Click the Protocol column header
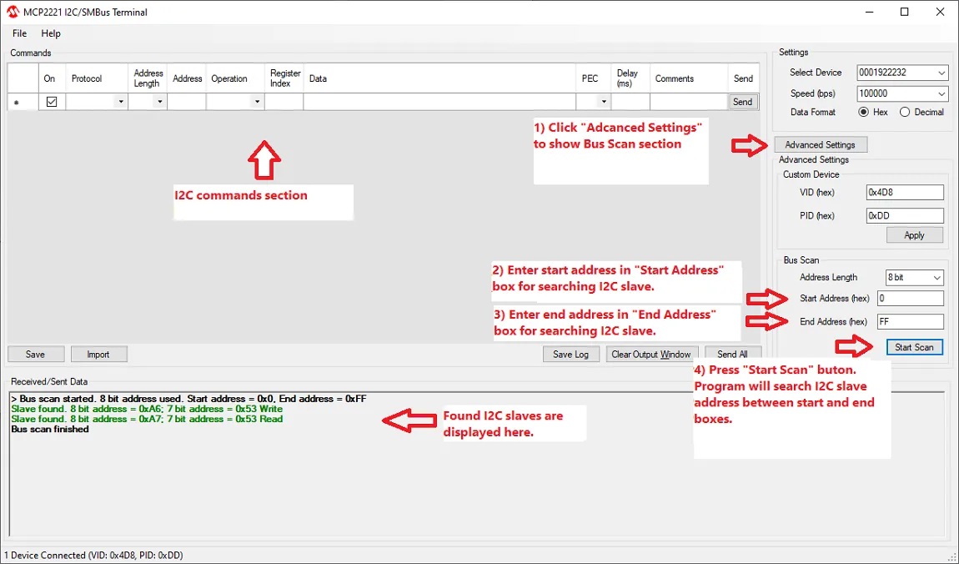Viewport: 959px width, 564px height. pyautogui.click(x=97, y=78)
